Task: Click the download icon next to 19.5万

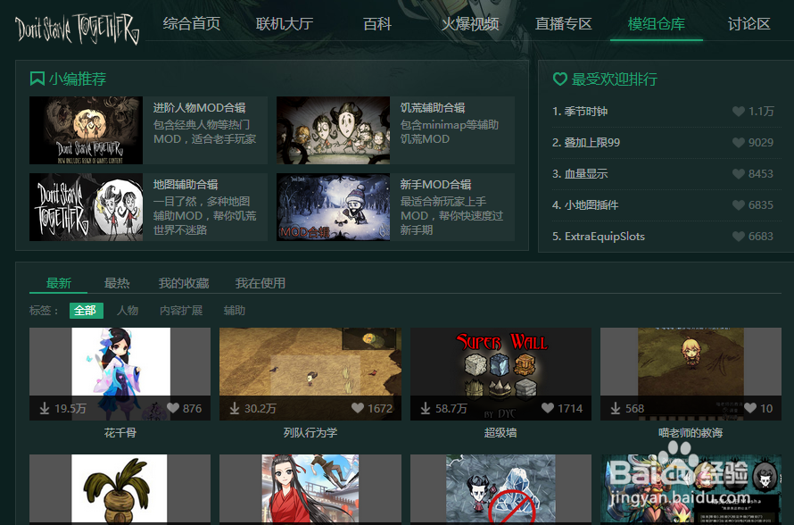Action: pyautogui.click(x=45, y=408)
